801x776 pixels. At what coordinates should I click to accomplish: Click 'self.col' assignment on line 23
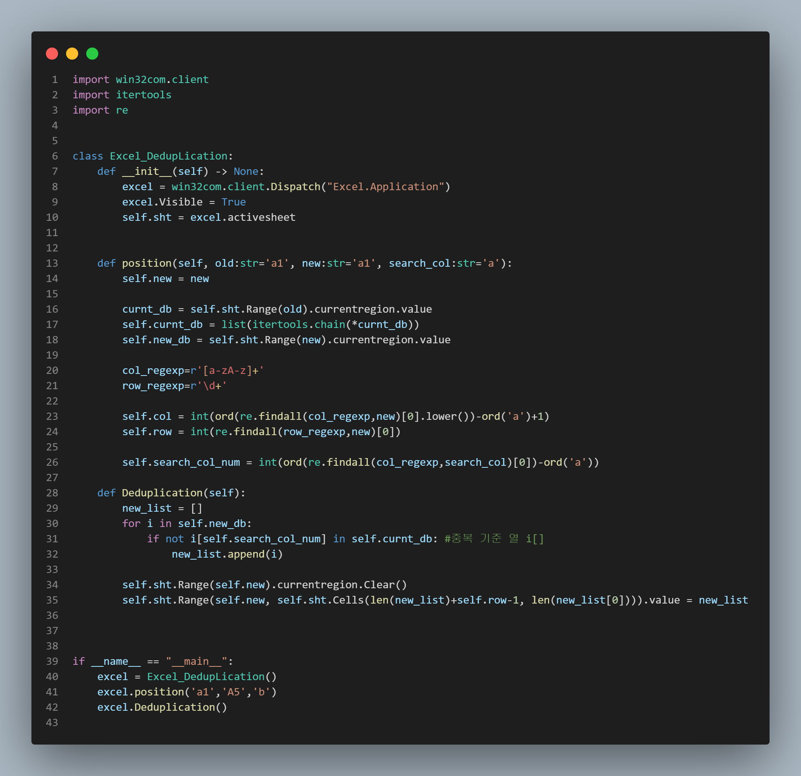tap(336, 416)
